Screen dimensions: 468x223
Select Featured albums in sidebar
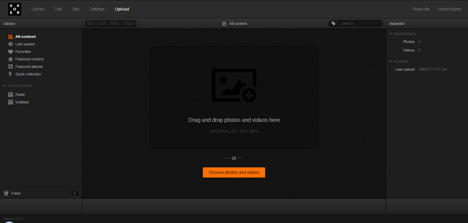tap(29, 67)
